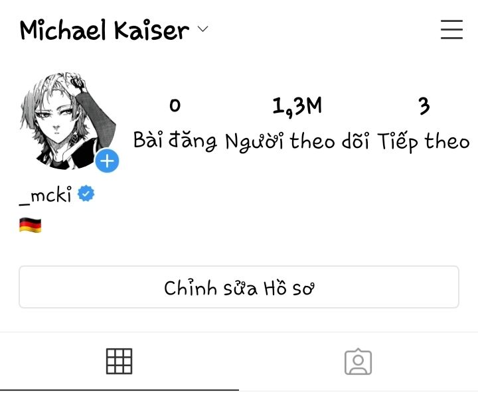Select the grid posts icon
Screen dimensions: 478x406
point(119,362)
